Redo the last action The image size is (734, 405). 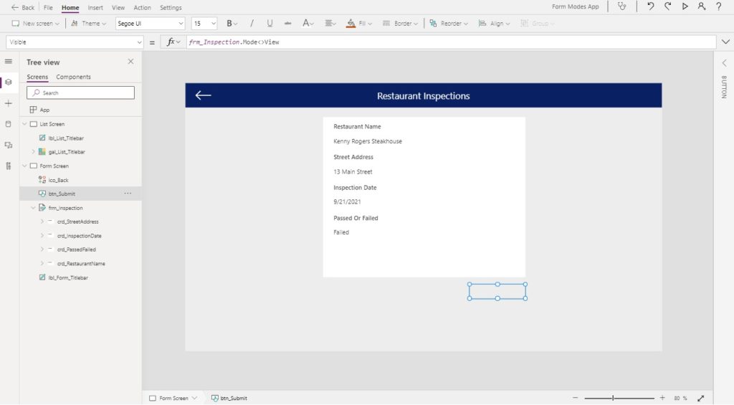(667, 6)
